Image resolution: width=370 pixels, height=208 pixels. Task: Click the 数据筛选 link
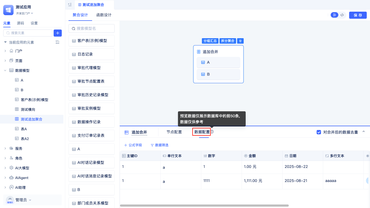tap(162, 145)
